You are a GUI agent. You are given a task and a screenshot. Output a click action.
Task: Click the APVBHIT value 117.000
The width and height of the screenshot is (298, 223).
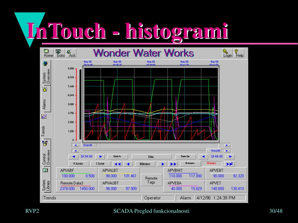[x=195, y=176]
